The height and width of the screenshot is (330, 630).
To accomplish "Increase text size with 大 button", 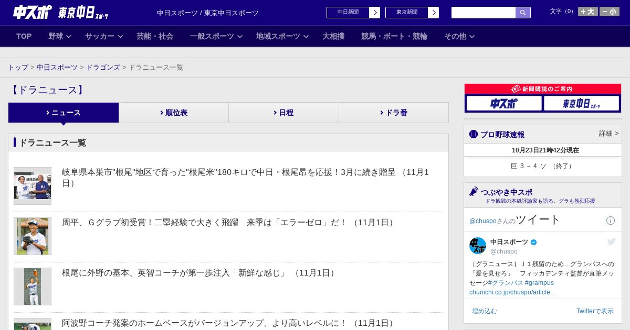I will coord(588,12).
